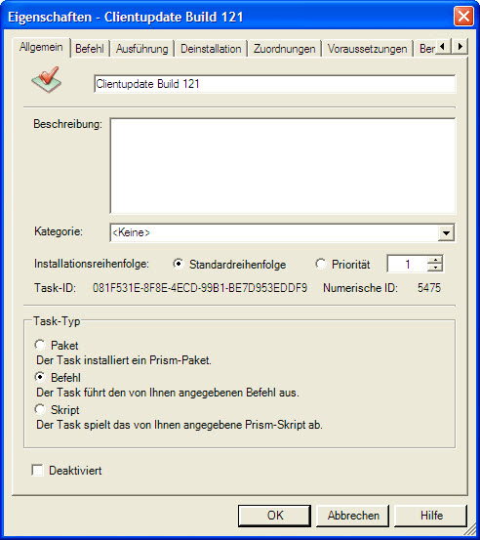Click the Abbrechen button
The height and width of the screenshot is (540, 480).
[x=353, y=516]
